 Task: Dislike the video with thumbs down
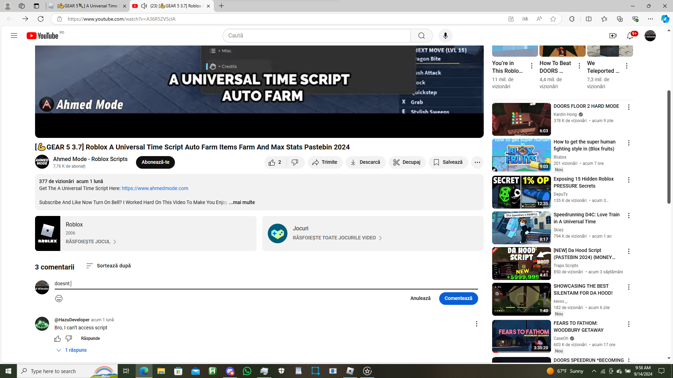(x=295, y=162)
